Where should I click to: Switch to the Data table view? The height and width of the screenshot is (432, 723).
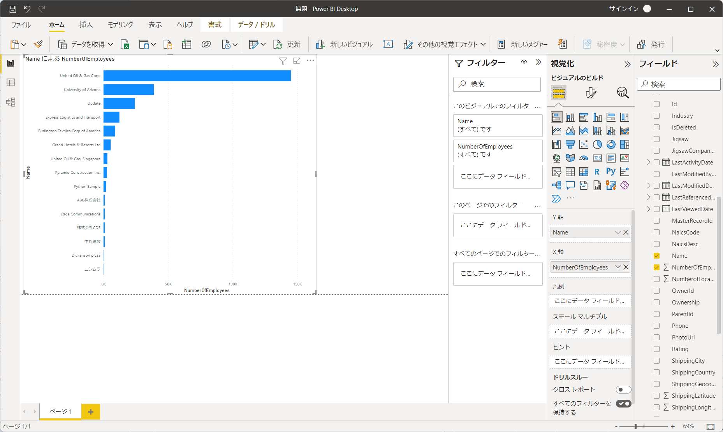(x=11, y=82)
